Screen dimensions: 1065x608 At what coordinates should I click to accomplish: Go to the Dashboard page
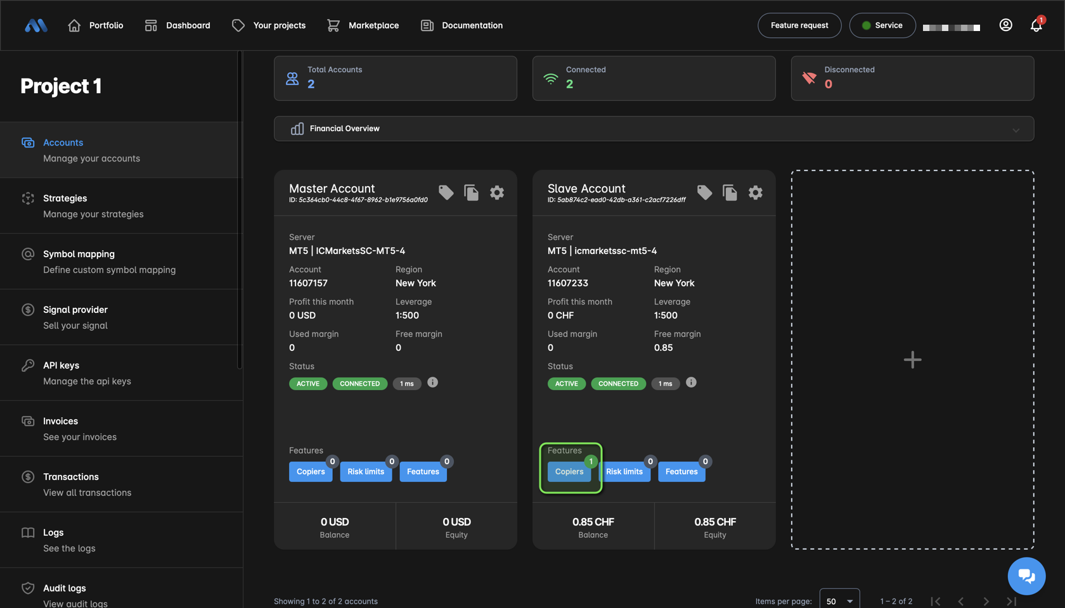(x=177, y=25)
